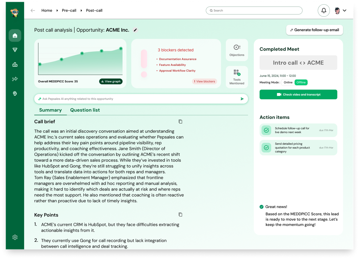The image size is (359, 259).
Task: Go to Pre-call breadcrumb
Action: tap(69, 11)
